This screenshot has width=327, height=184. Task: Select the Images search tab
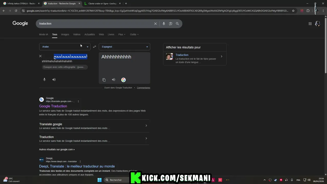(x=65, y=34)
